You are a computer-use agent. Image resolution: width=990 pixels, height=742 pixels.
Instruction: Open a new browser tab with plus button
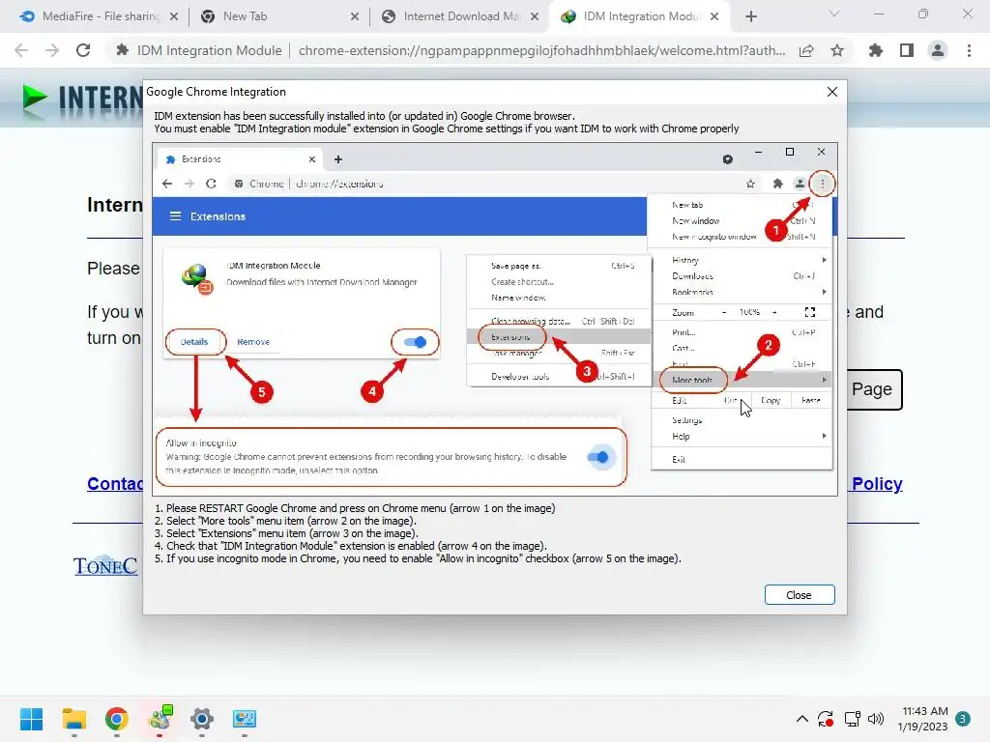pos(751,16)
